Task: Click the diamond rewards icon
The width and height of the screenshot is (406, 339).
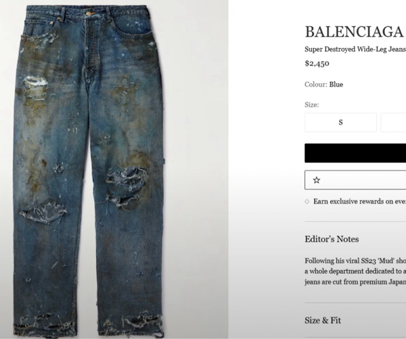Action: [307, 202]
